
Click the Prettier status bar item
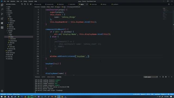point(164,94)
